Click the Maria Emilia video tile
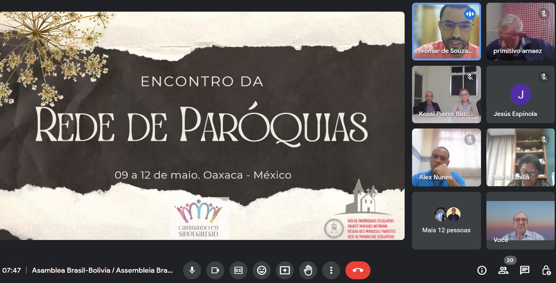556x283 pixels. coord(520,157)
